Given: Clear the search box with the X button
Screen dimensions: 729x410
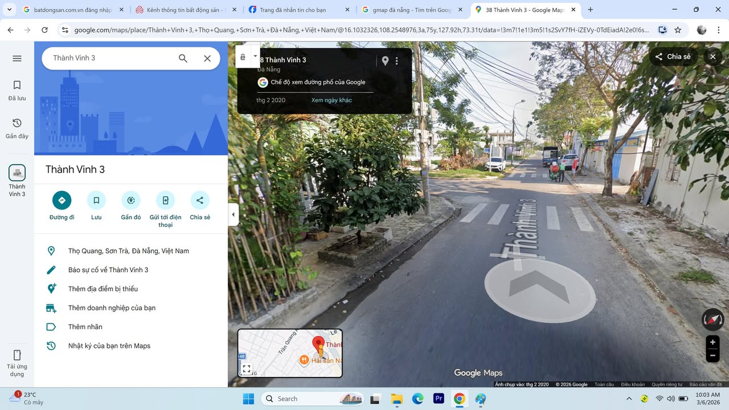Looking at the screenshot, I should (207, 58).
